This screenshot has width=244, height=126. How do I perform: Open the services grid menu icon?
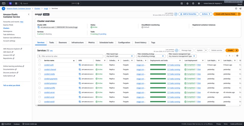pyautogui.click(x=16, y=3)
